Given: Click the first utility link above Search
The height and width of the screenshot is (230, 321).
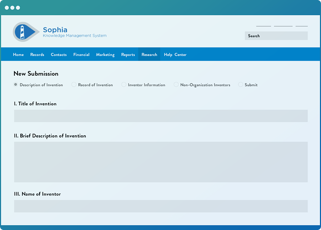Looking at the screenshot, I should tap(263, 26).
